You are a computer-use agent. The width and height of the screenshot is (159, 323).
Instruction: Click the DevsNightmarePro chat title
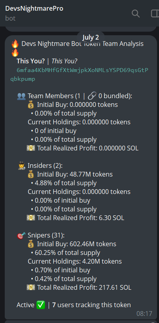coord(34,8)
